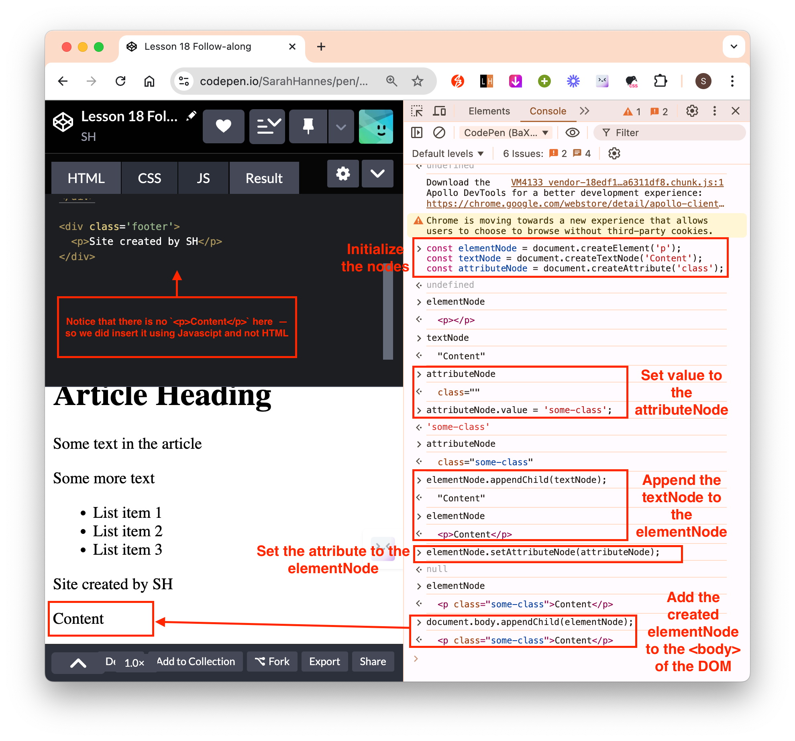Click the DevTools issues count 2 badge
The image size is (795, 741).
pos(659,112)
